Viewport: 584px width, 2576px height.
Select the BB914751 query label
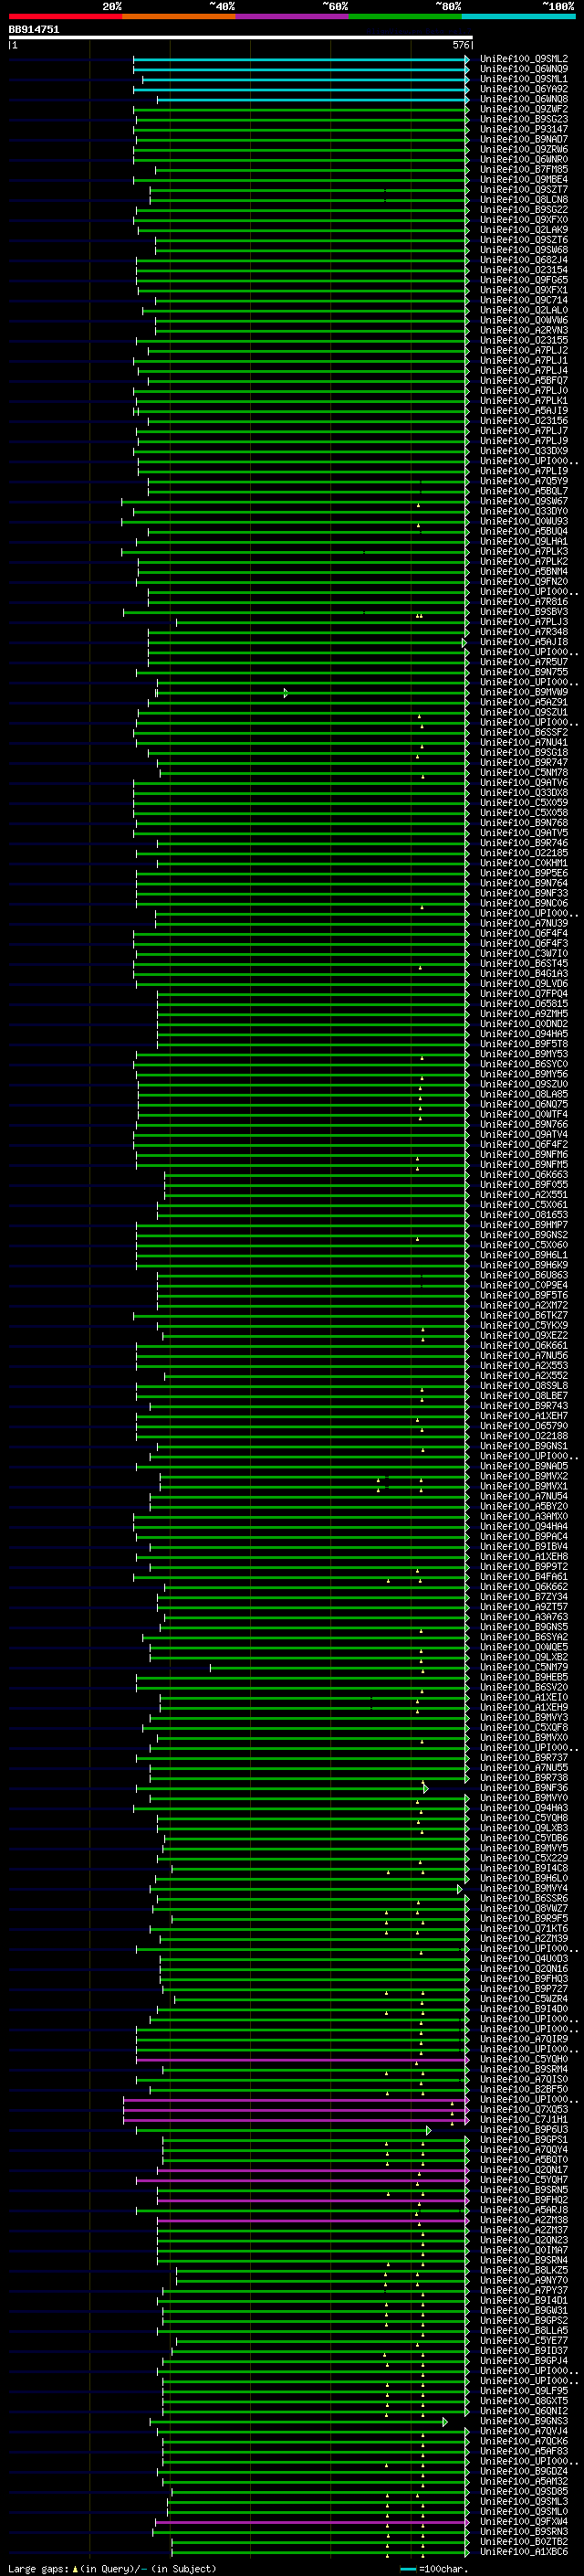tap(34, 30)
